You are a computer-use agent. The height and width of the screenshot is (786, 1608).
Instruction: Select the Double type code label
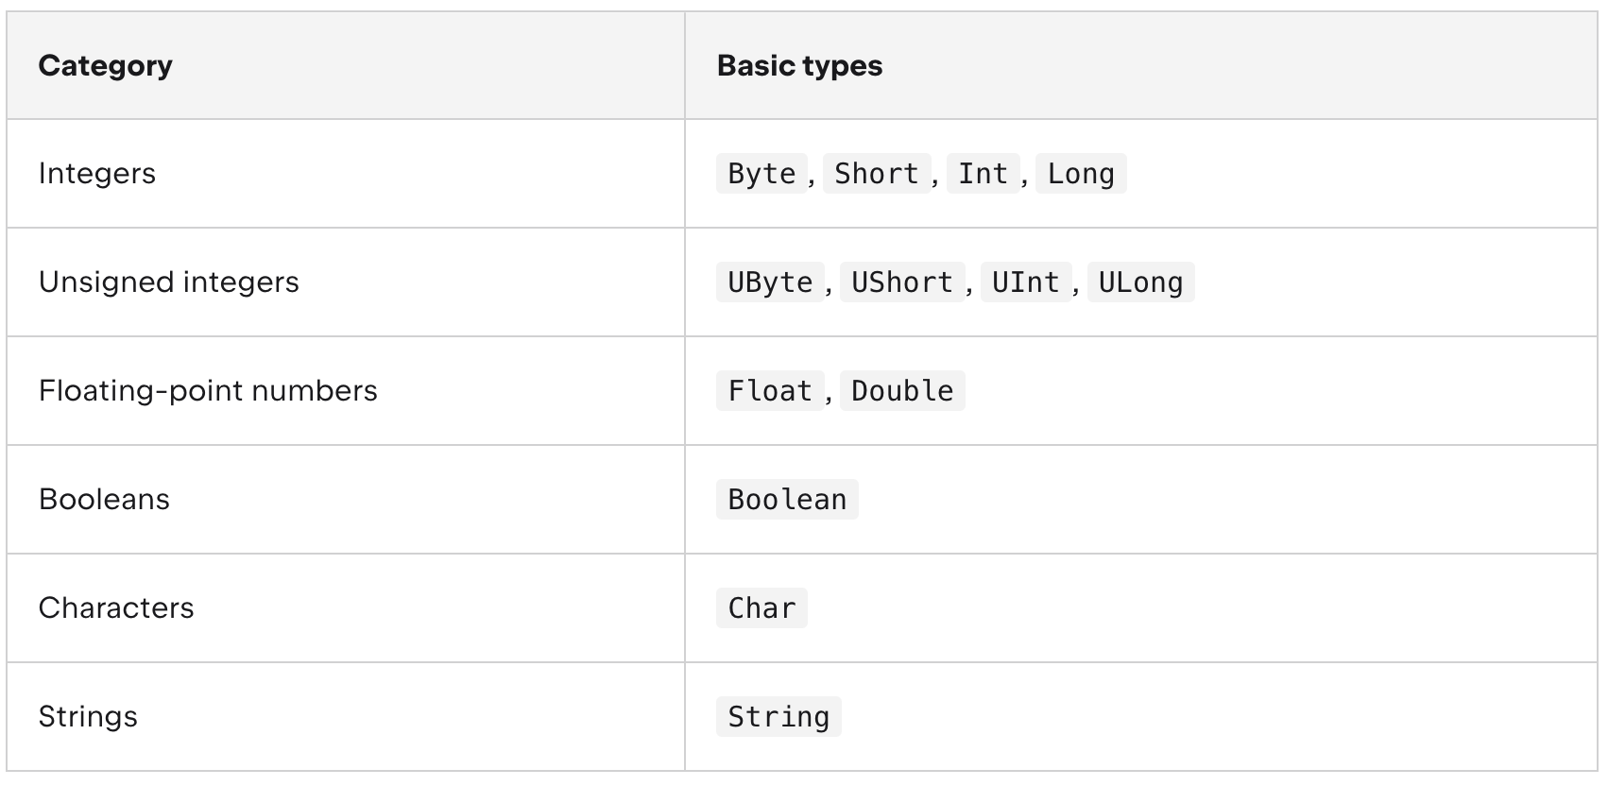coord(902,391)
